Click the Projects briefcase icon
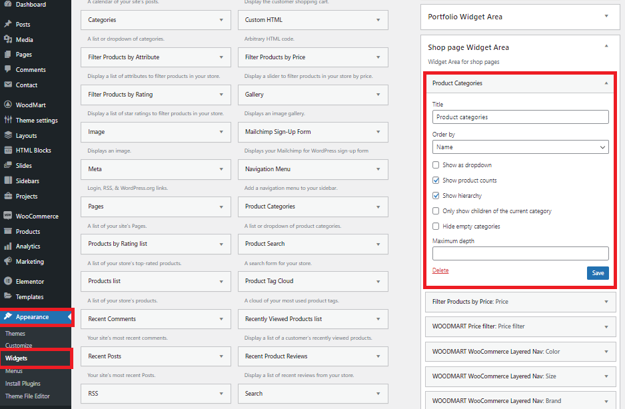Image resolution: width=625 pixels, height=409 pixels. click(x=8, y=196)
